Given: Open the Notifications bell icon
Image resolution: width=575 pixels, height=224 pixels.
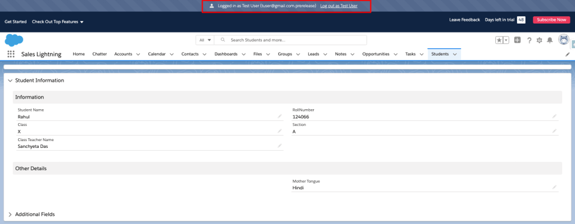Looking at the screenshot, I should (550, 40).
